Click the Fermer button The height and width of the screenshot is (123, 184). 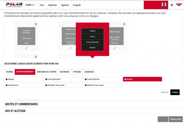click(175, 92)
